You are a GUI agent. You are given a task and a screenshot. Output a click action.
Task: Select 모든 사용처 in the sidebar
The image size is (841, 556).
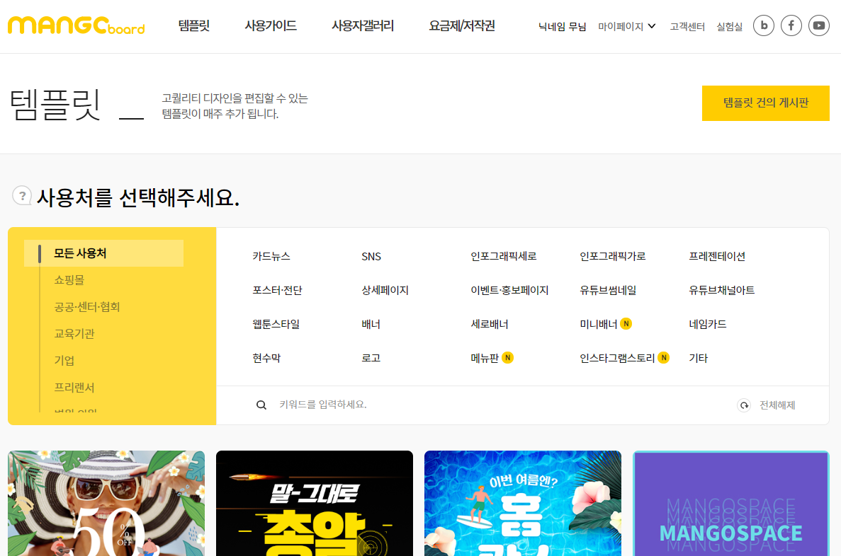pos(103,253)
